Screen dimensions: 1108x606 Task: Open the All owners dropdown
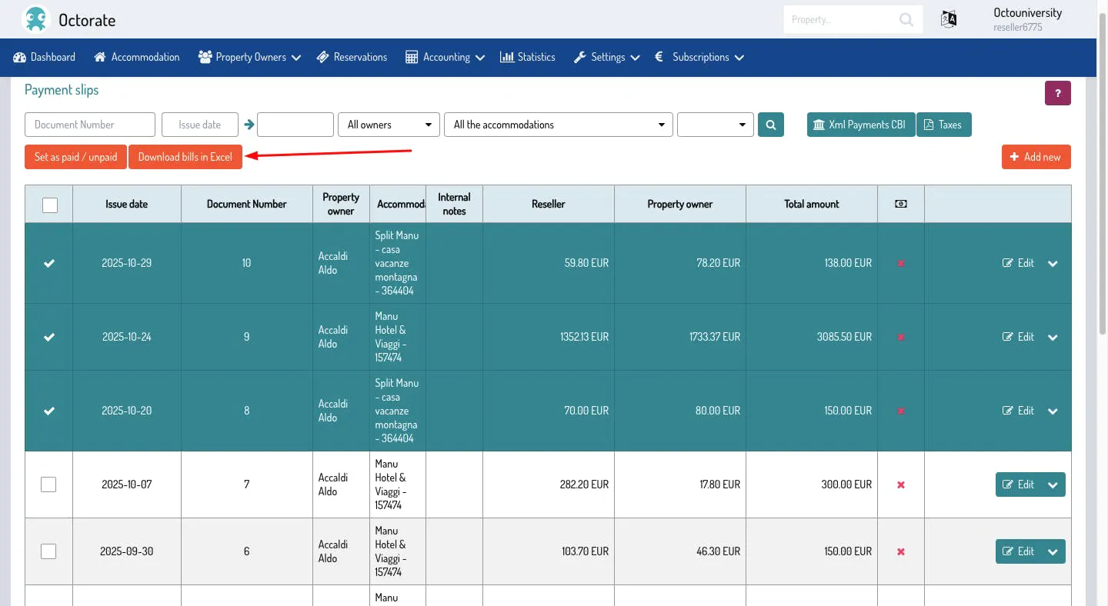[389, 125]
